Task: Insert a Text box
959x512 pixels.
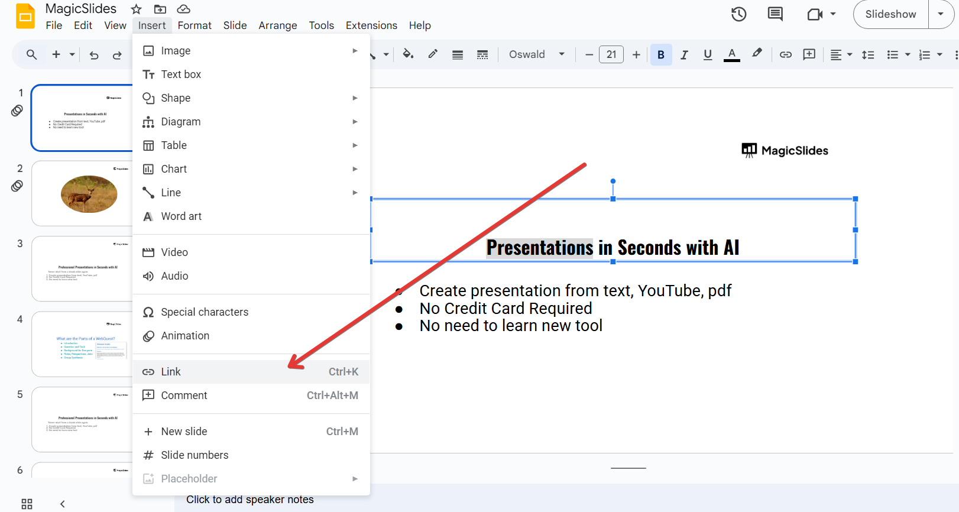Action: point(251,74)
